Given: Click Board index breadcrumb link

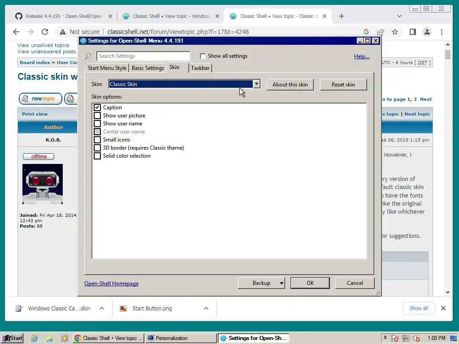Looking at the screenshot, I should [x=35, y=62].
